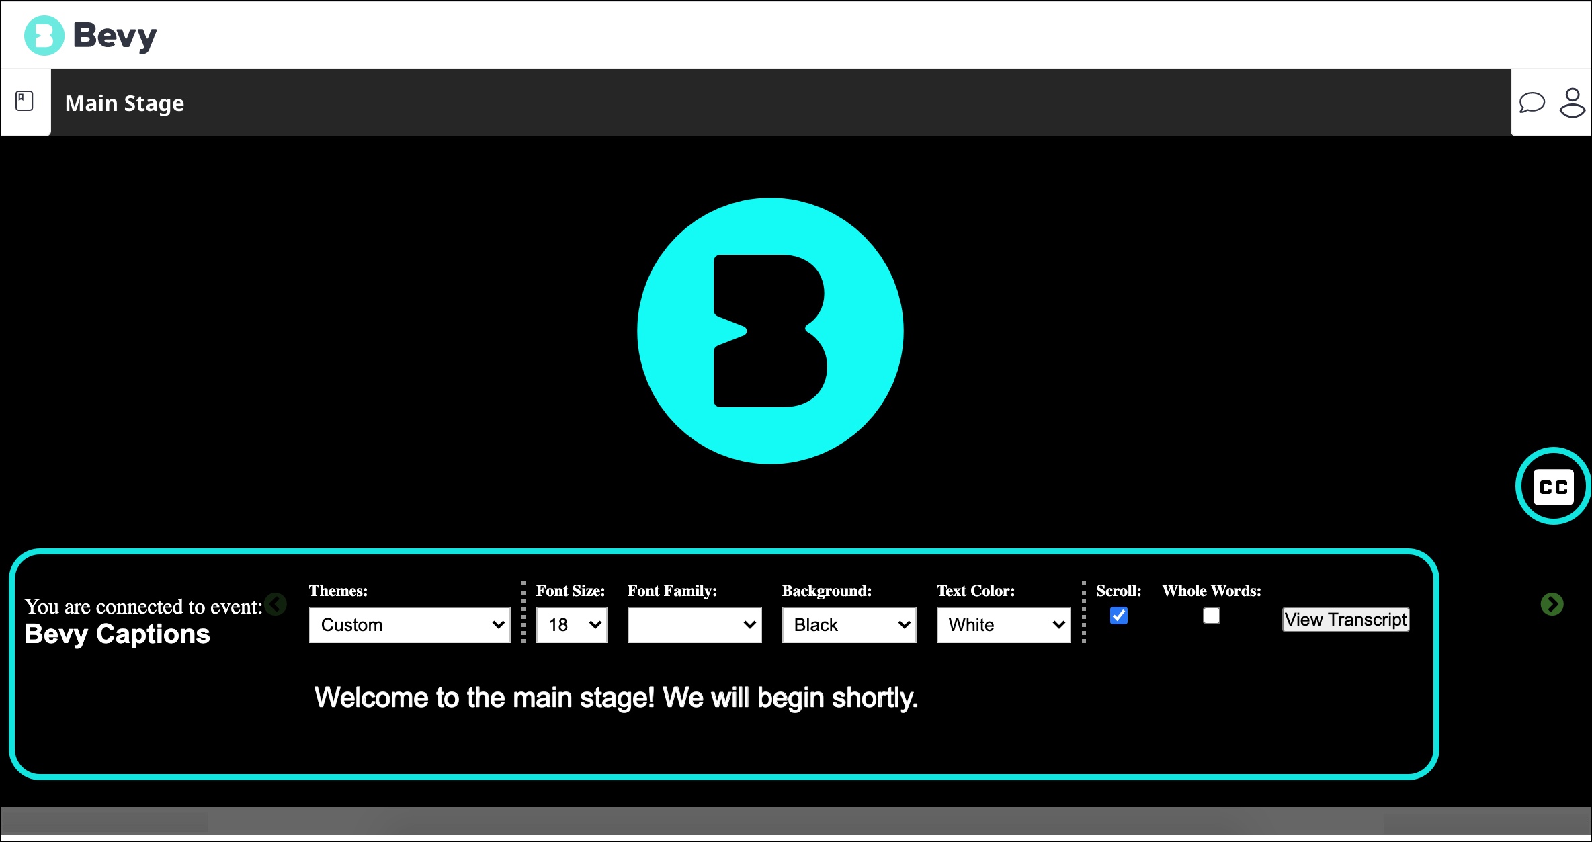Screen dimensions: 1592x842
Task: Click the large Bevy logo on stage
Action: point(770,331)
